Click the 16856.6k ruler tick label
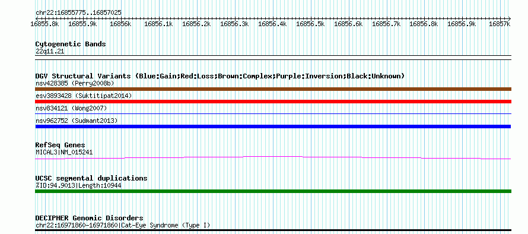This screenshot has height=234, width=528. click(349, 24)
